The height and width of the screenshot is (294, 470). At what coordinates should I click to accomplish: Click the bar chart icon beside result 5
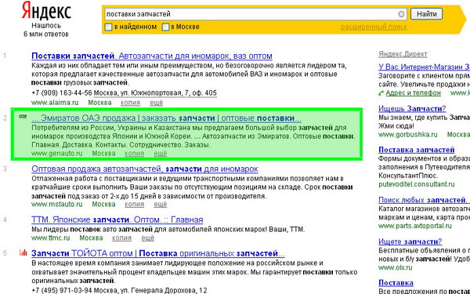23,252
